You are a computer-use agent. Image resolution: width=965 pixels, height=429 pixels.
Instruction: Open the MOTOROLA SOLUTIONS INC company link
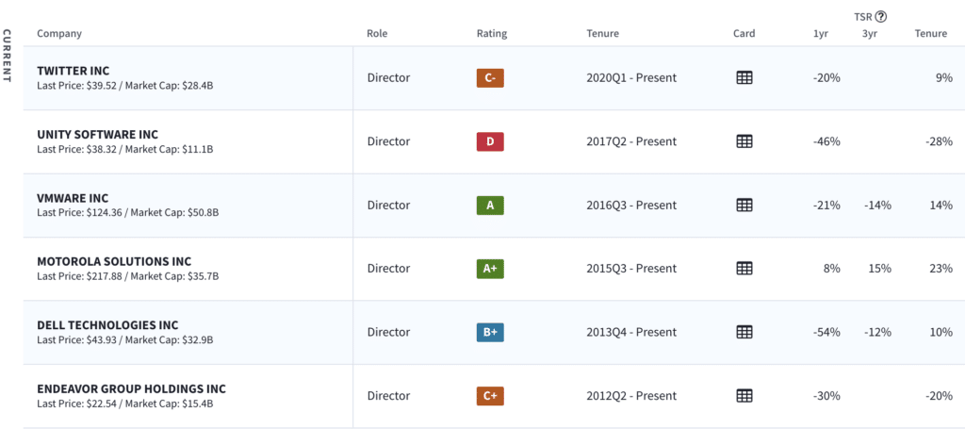pos(114,261)
